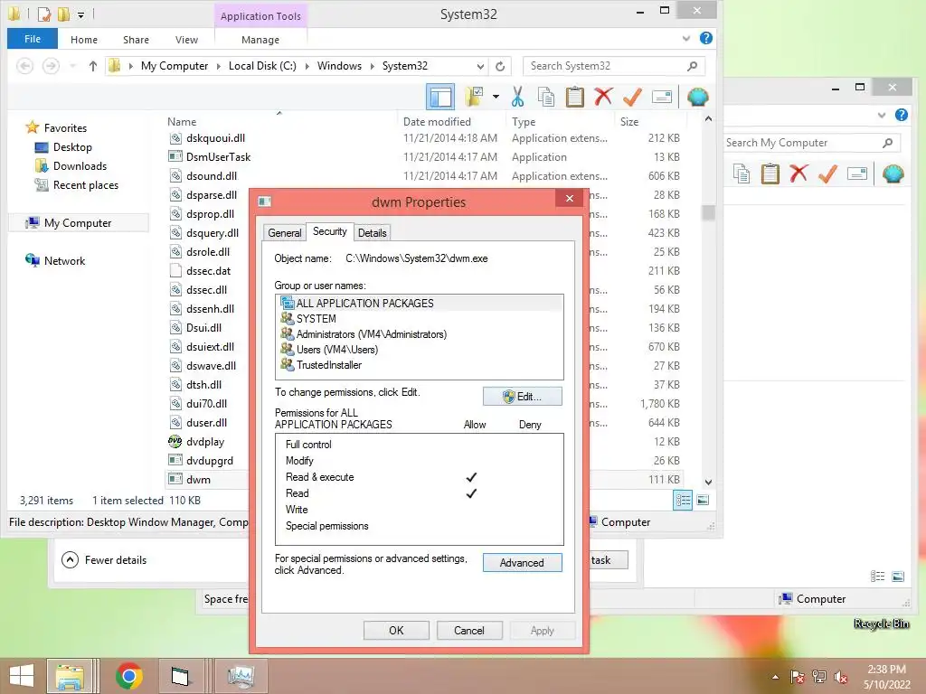This screenshot has height=694, width=926.
Task: Click the Edit... permissions button
Action: pyautogui.click(x=522, y=396)
